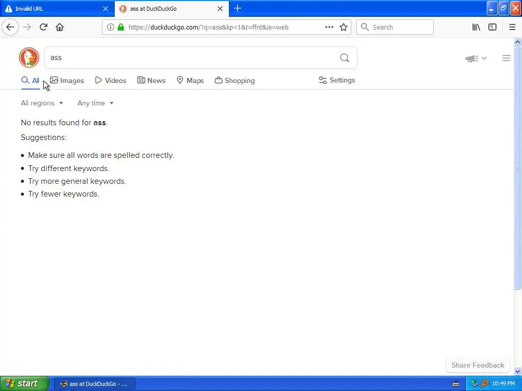Click the on-screen keyboard tray icon

coord(456,384)
